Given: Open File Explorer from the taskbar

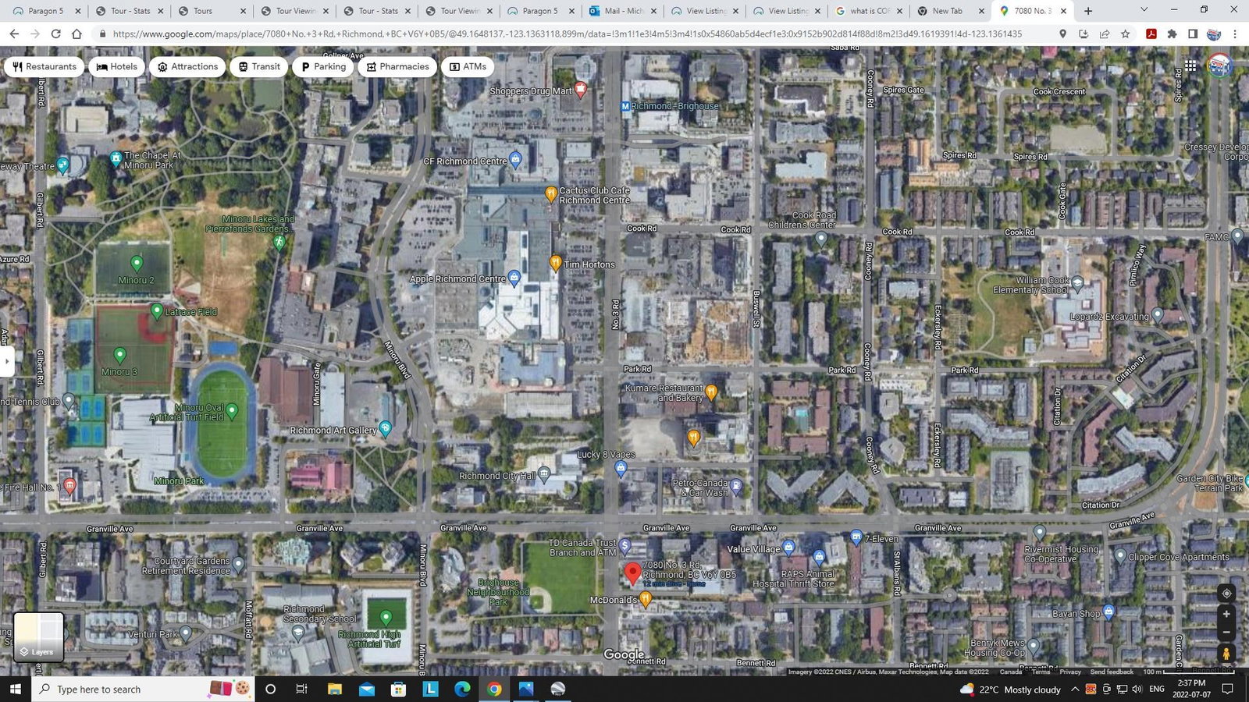Looking at the screenshot, I should tap(334, 689).
